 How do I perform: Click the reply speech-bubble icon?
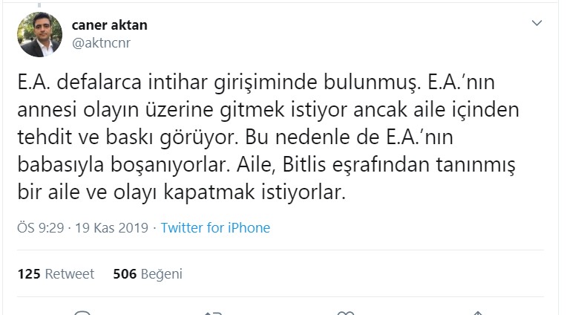(x=84, y=312)
